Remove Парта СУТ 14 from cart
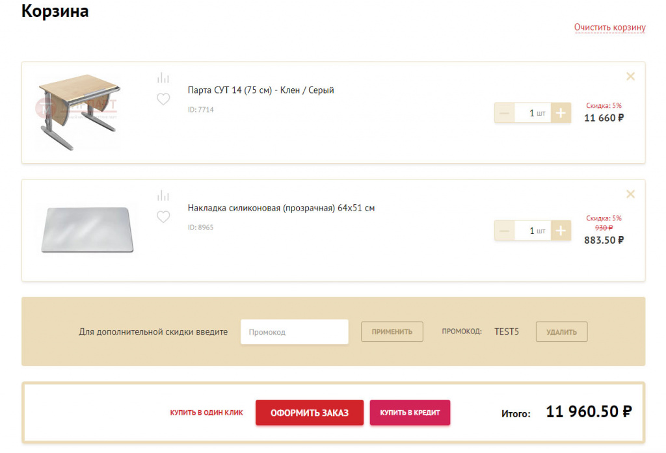Viewport: 666px width, 453px height. coord(630,77)
